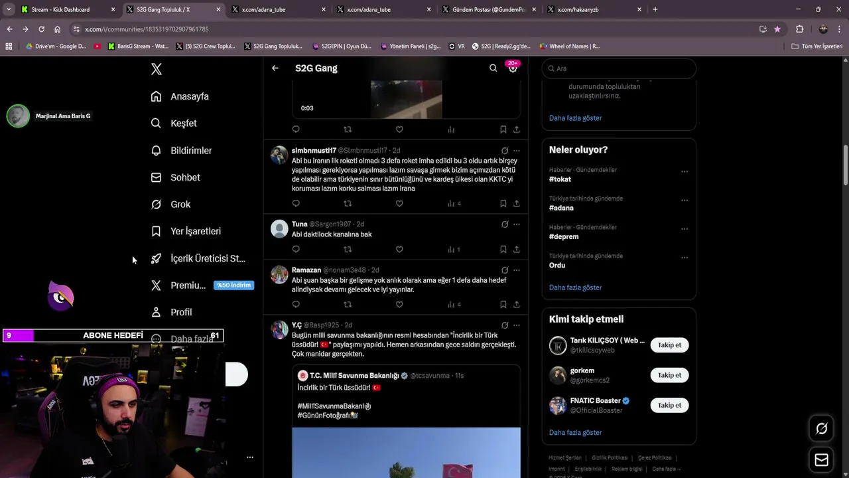Reply to Tuna's post
The height and width of the screenshot is (478, 849).
pyautogui.click(x=296, y=250)
